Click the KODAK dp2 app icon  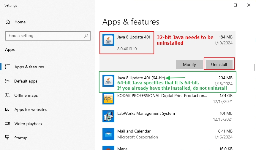(108, 99)
